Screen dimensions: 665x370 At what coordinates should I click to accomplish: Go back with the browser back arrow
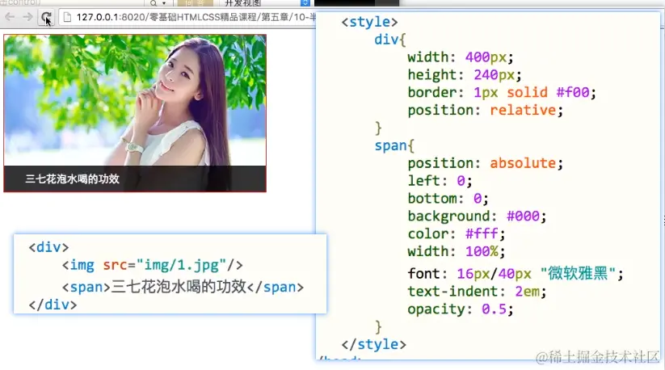coord(10,18)
